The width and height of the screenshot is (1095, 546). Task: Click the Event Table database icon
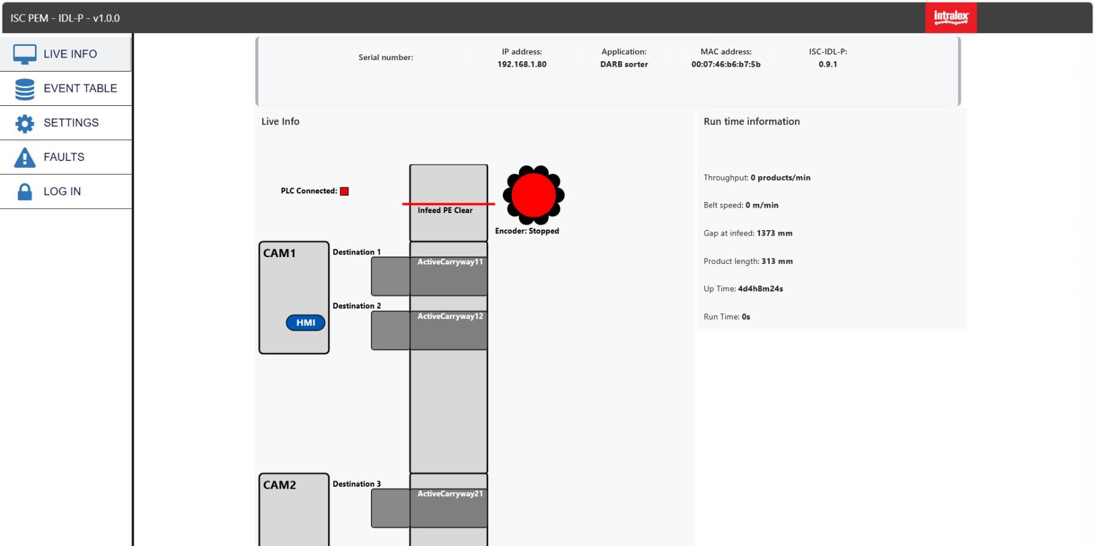(x=24, y=89)
